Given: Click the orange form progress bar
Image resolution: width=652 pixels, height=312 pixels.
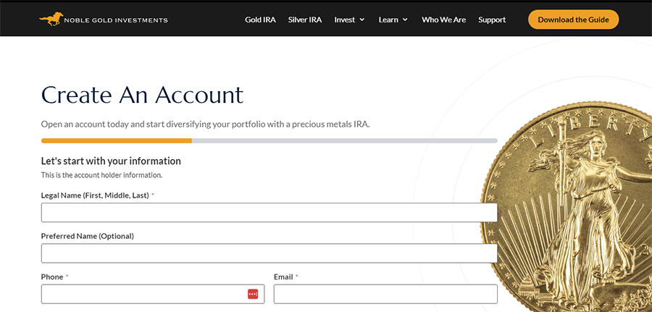Looking at the screenshot, I should tap(117, 141).
